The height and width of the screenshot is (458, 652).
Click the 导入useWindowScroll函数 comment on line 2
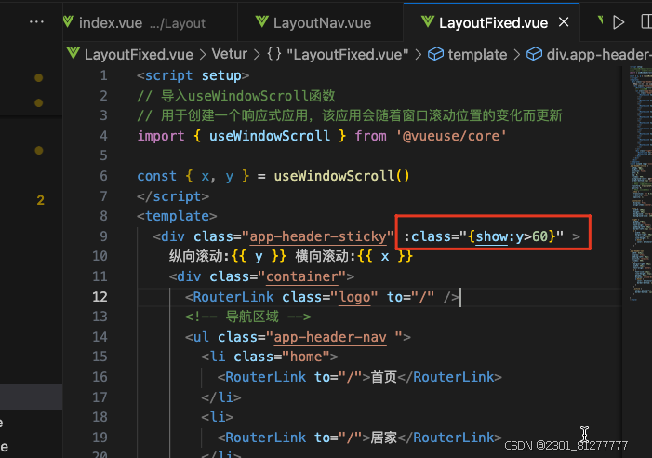click(235, 96)
